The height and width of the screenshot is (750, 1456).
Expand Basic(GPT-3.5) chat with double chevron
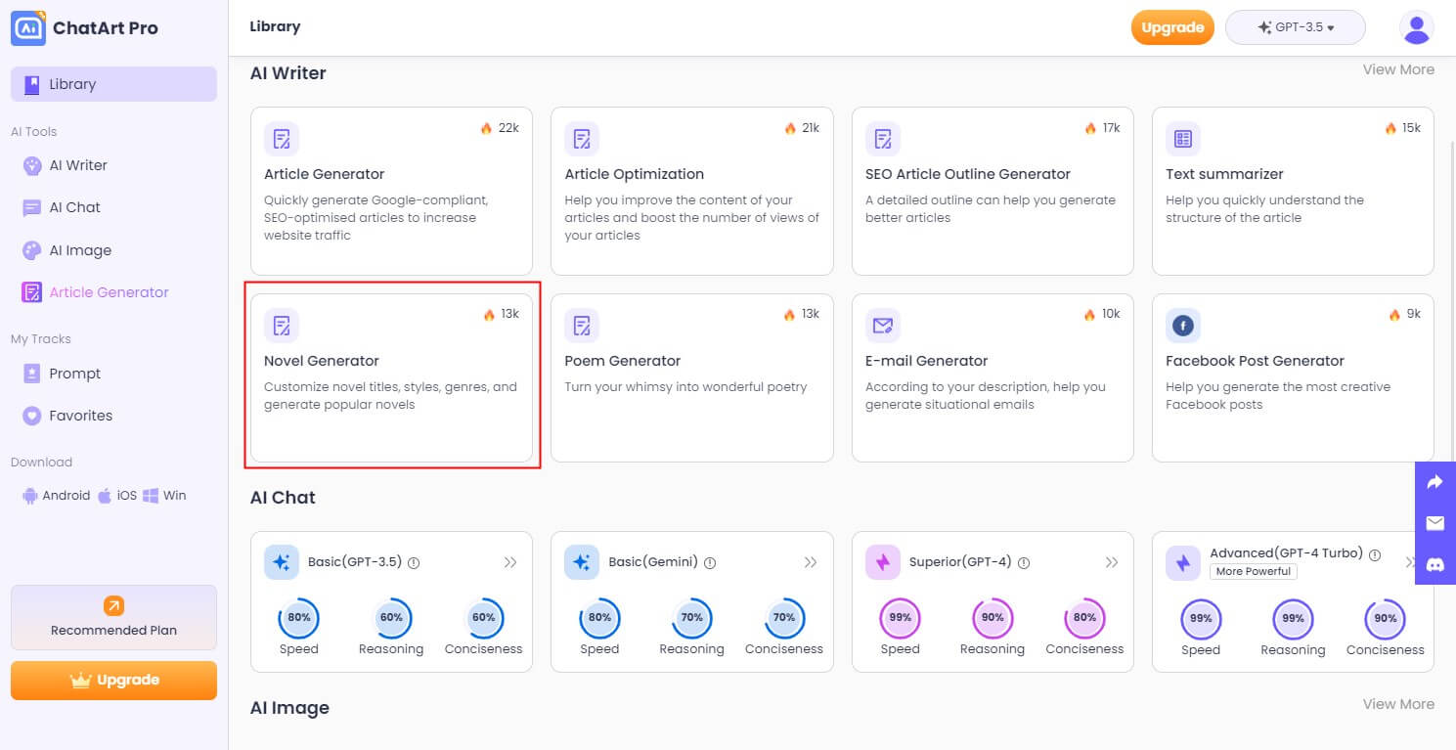(510, 562)
